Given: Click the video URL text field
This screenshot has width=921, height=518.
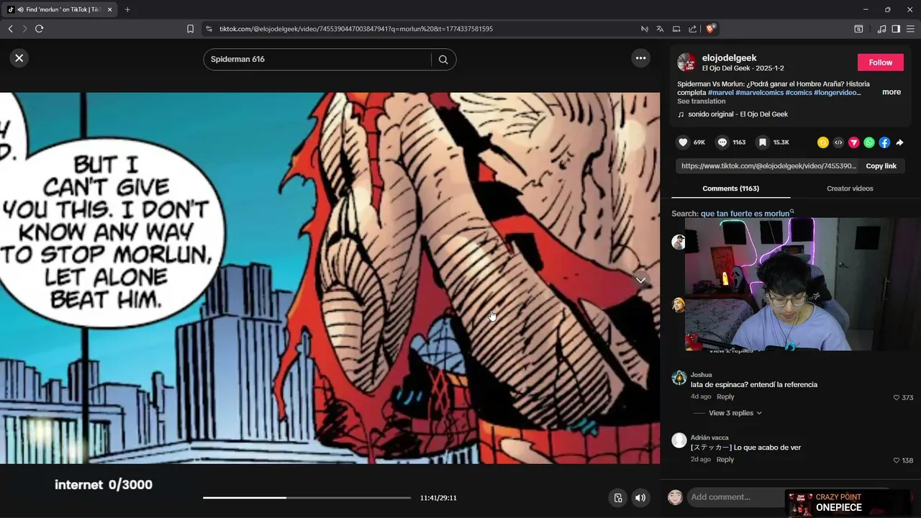Looking at the screenshot, I should pos(768,166).
